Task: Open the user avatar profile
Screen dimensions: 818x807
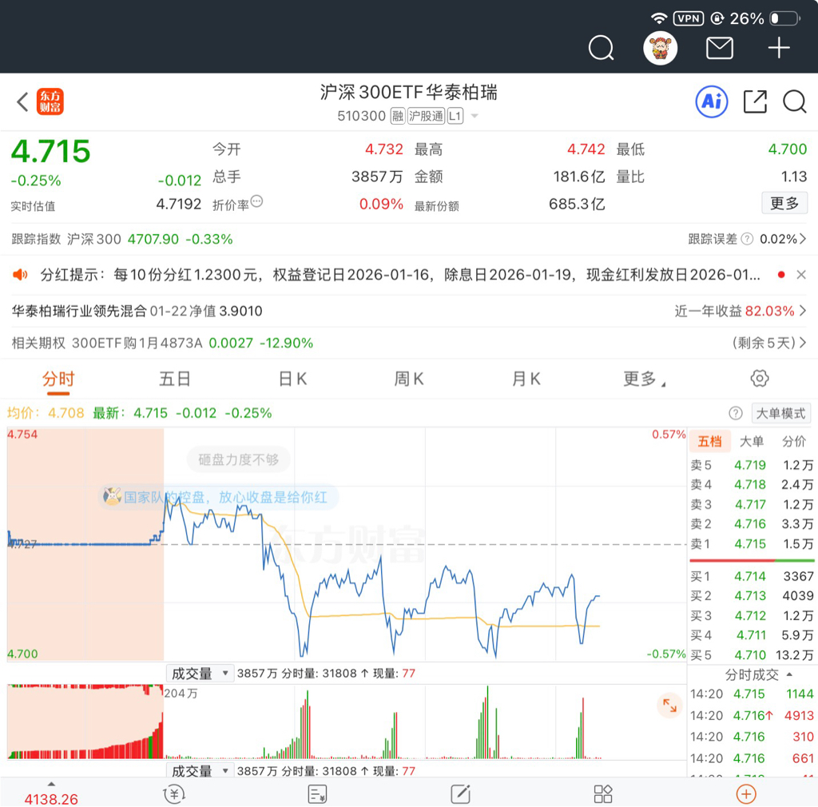Action: tap(660, 48)
